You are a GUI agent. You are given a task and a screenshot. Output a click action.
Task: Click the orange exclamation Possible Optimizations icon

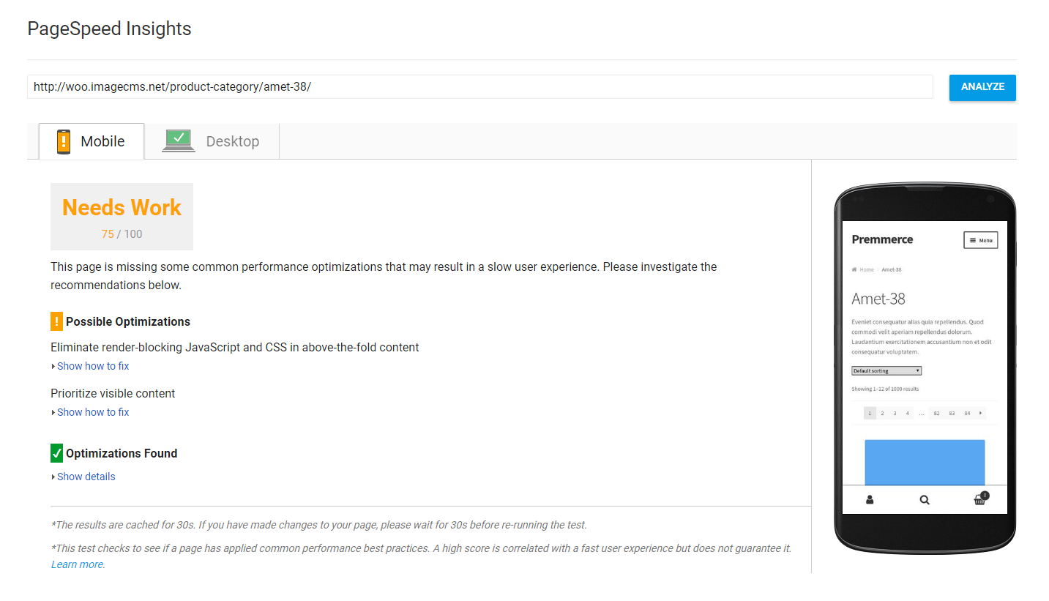(57, 321)
